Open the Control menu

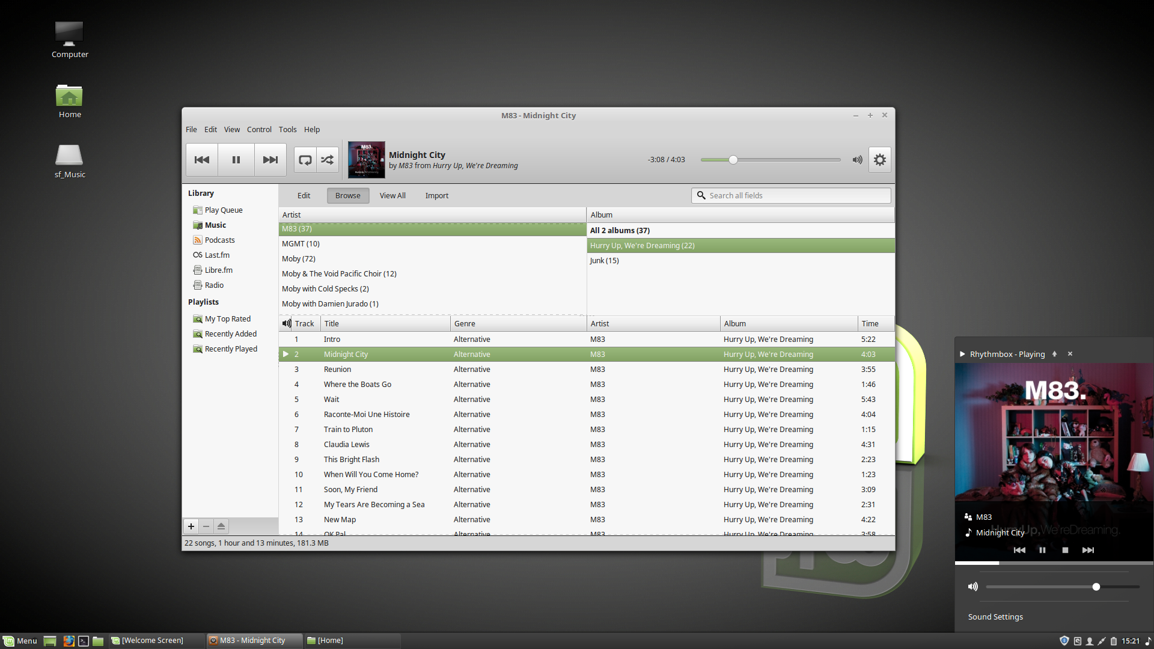[x=259, y=130]
